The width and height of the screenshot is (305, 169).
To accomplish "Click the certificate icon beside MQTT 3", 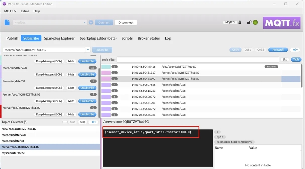I will point(240,22).
